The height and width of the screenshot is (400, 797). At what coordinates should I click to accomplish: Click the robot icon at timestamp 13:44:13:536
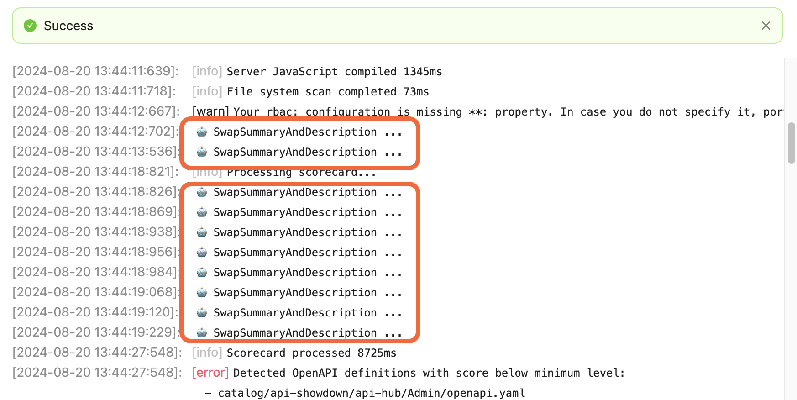click(x=202, y=152)
